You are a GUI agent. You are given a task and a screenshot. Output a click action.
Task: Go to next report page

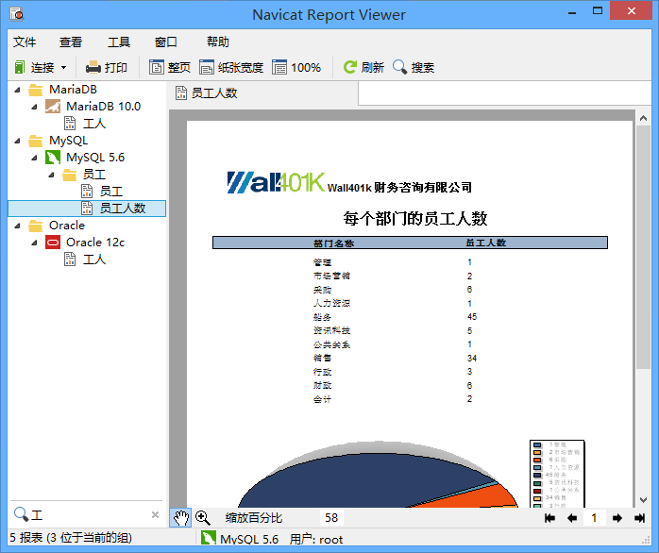click(617, 518)
